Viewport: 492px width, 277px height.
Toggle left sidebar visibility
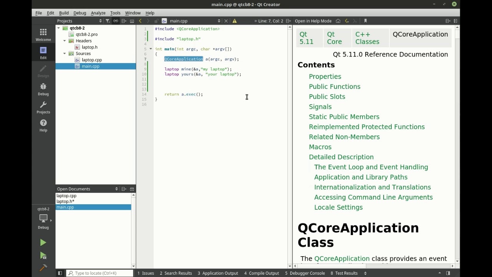(60, 273)
